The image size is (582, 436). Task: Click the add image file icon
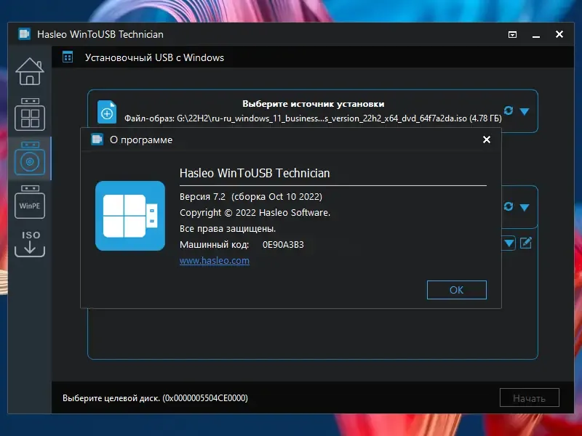pos(107,112)
